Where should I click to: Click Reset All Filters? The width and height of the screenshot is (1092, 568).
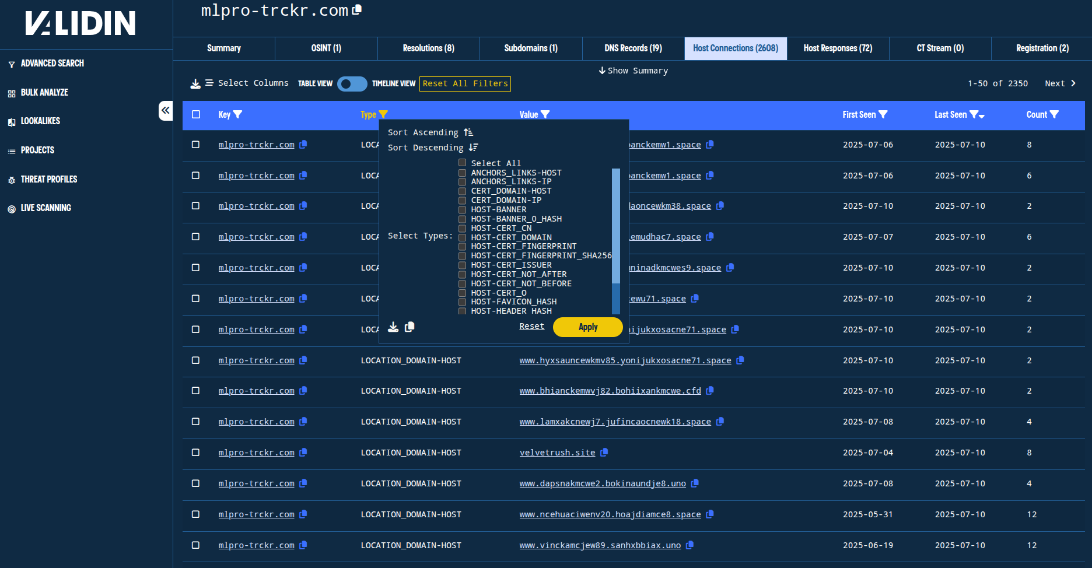tap(466, 84)
